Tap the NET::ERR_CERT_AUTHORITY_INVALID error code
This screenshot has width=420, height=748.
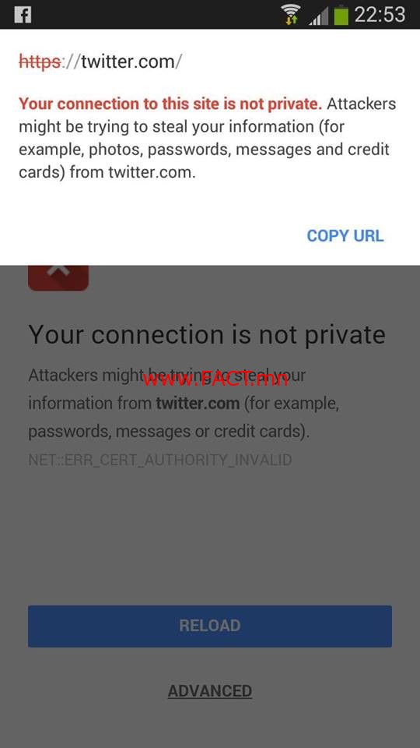coord(160,460)
